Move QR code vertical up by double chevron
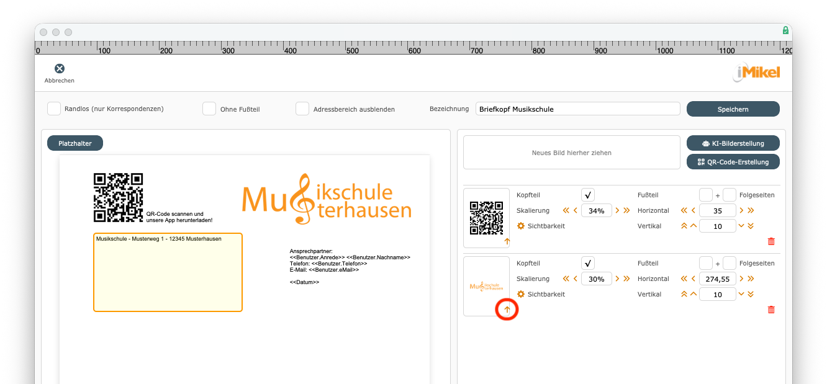Image resolution: width=827 pixels, height=384 pixels. [684, 226]
